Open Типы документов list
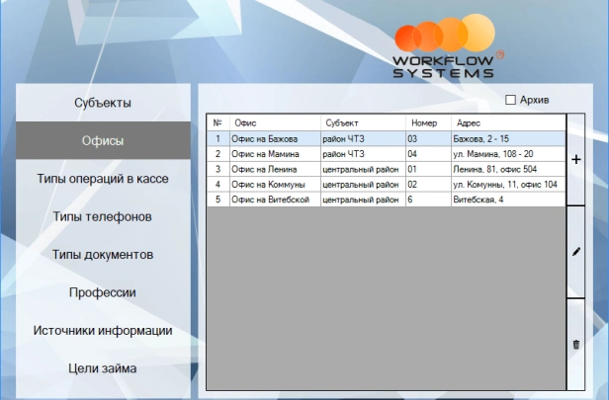 coord(103,255)
